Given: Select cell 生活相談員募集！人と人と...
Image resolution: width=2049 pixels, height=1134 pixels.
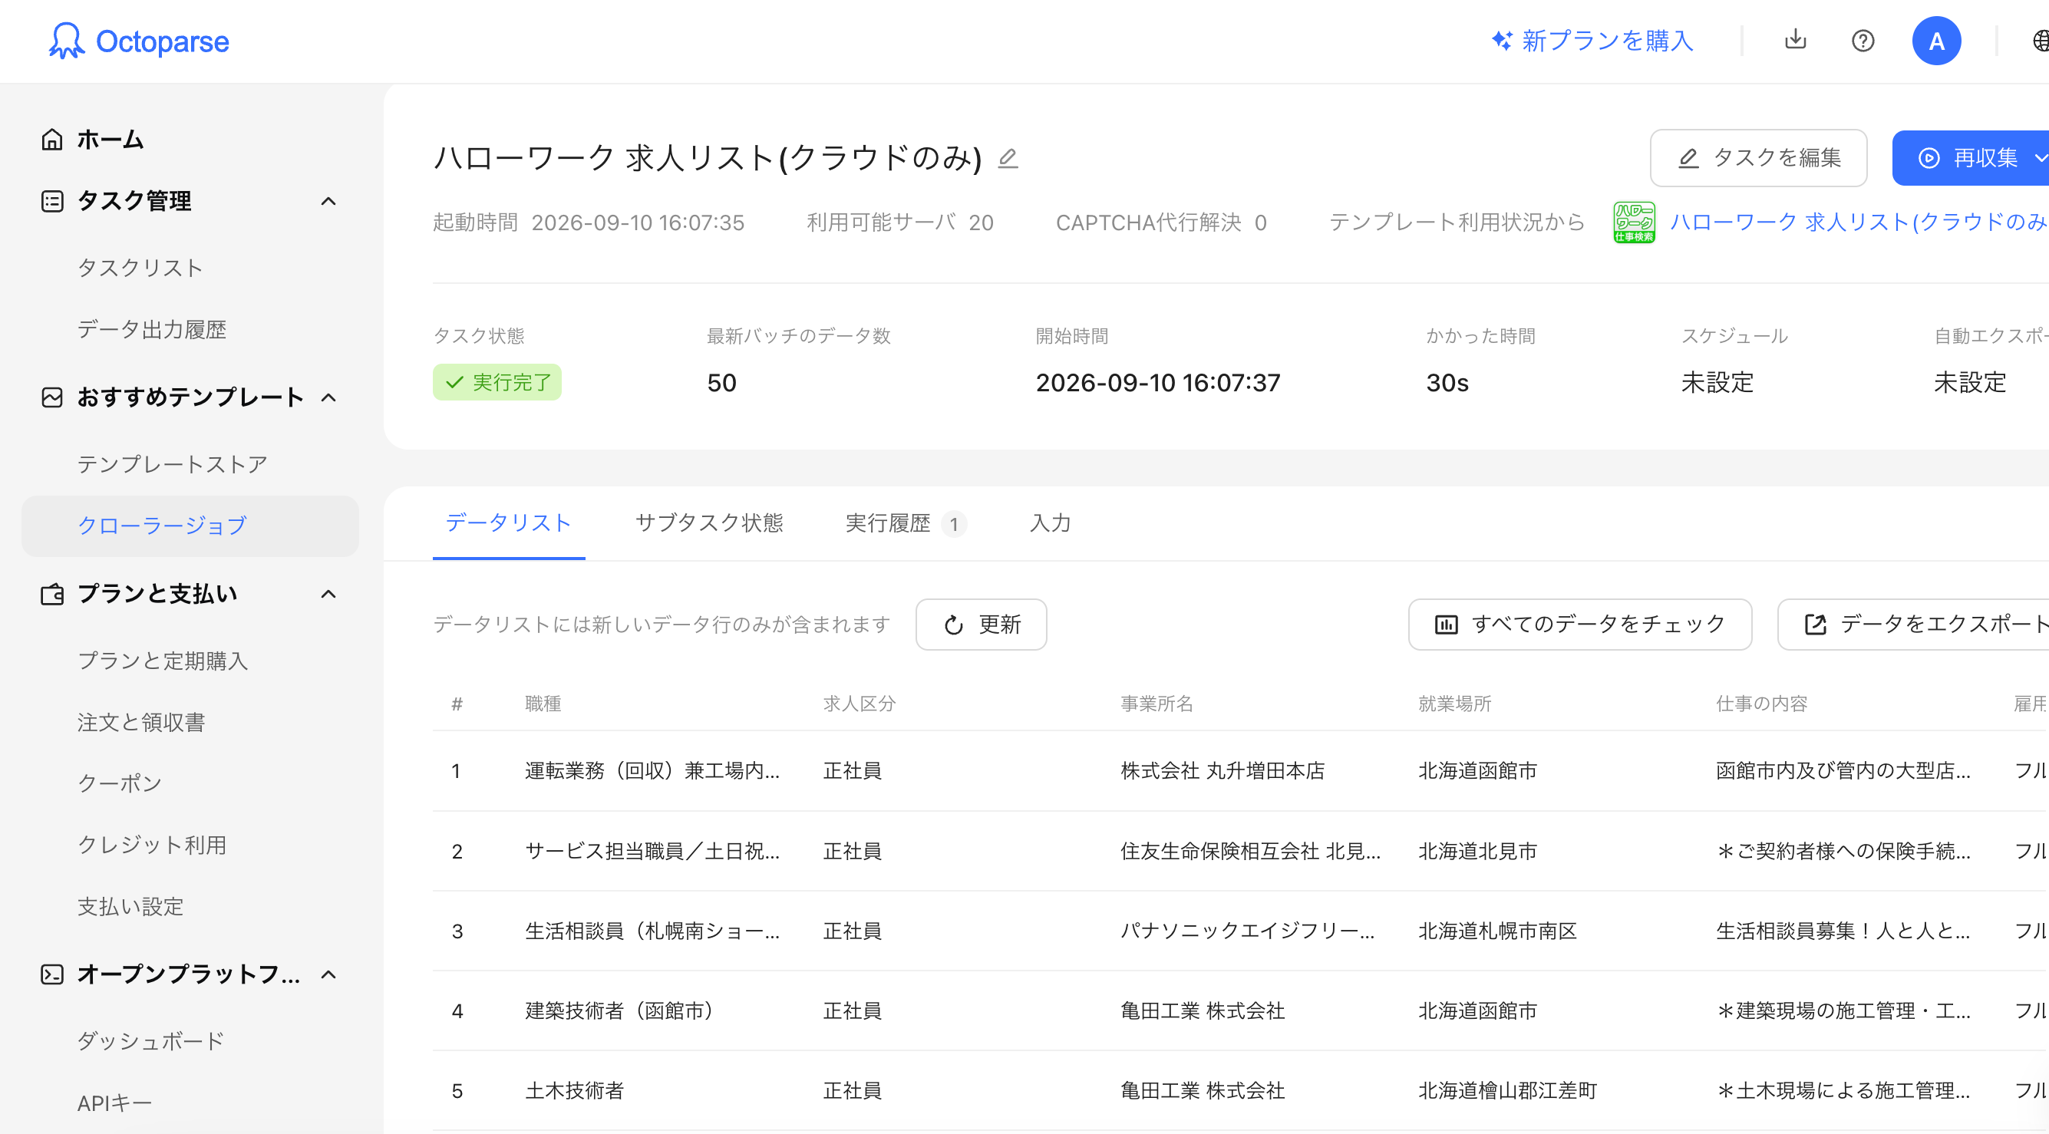Looking at the screenshot, I should tap(1843, 931).
